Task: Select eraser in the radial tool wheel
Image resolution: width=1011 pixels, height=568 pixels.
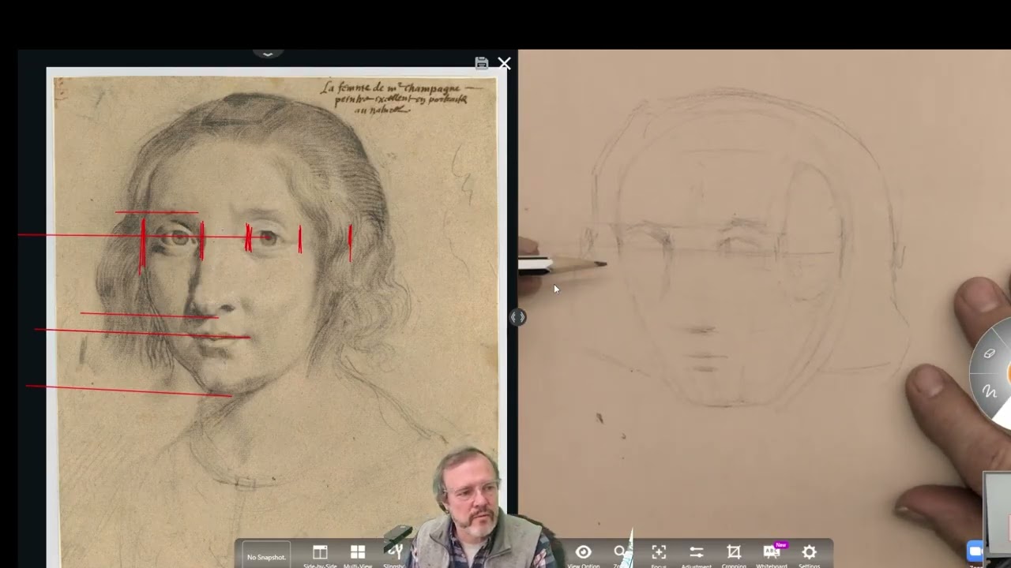Action: tap(989, 354)
